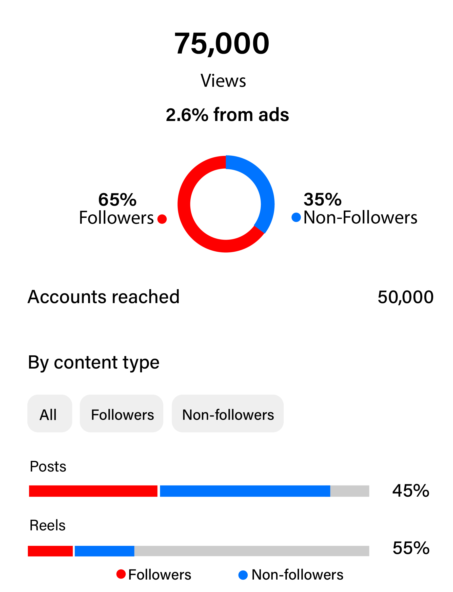The width and height of the screenshot is (453, 592).
Task: Click the 45% value for Posts
Action: pos(411,491)
